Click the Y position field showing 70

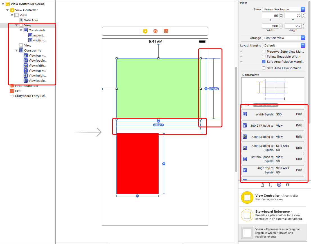click(x=293, y=16)
